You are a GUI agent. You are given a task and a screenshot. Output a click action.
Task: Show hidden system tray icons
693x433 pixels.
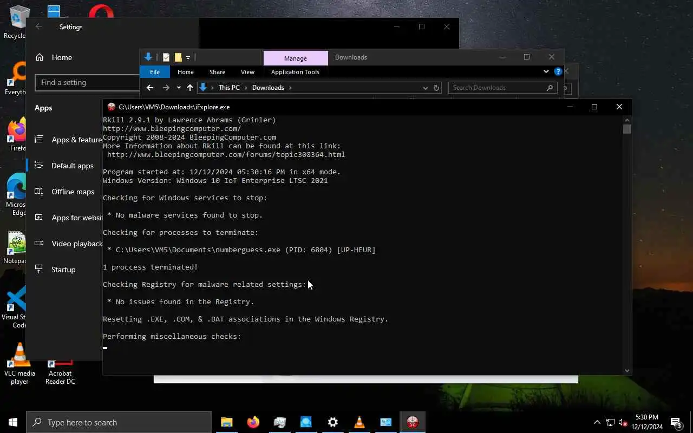tap(597, 422)
